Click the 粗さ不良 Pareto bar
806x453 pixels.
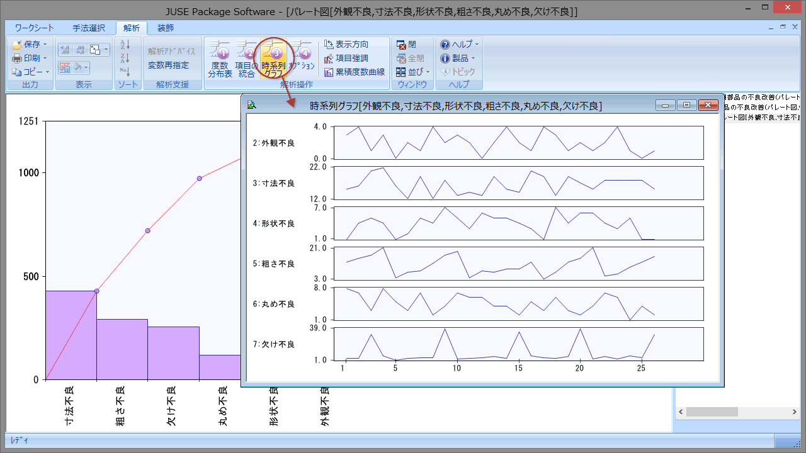coord(122,349)
